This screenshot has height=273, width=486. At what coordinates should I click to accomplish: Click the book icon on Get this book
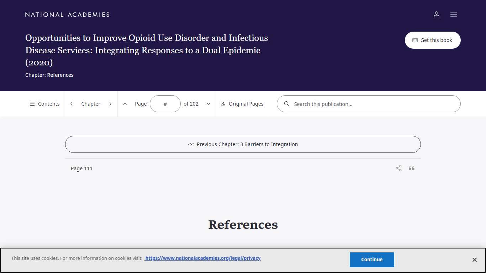(415, 40)
